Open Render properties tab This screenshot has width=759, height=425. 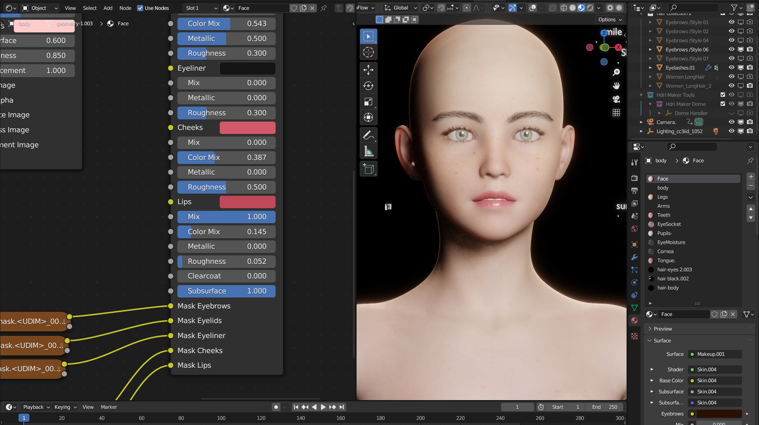[x=634, y=178]
